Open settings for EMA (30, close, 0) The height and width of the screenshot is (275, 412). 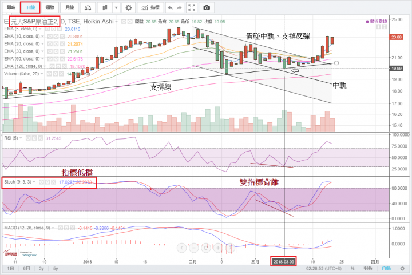[x=56, y=51]
